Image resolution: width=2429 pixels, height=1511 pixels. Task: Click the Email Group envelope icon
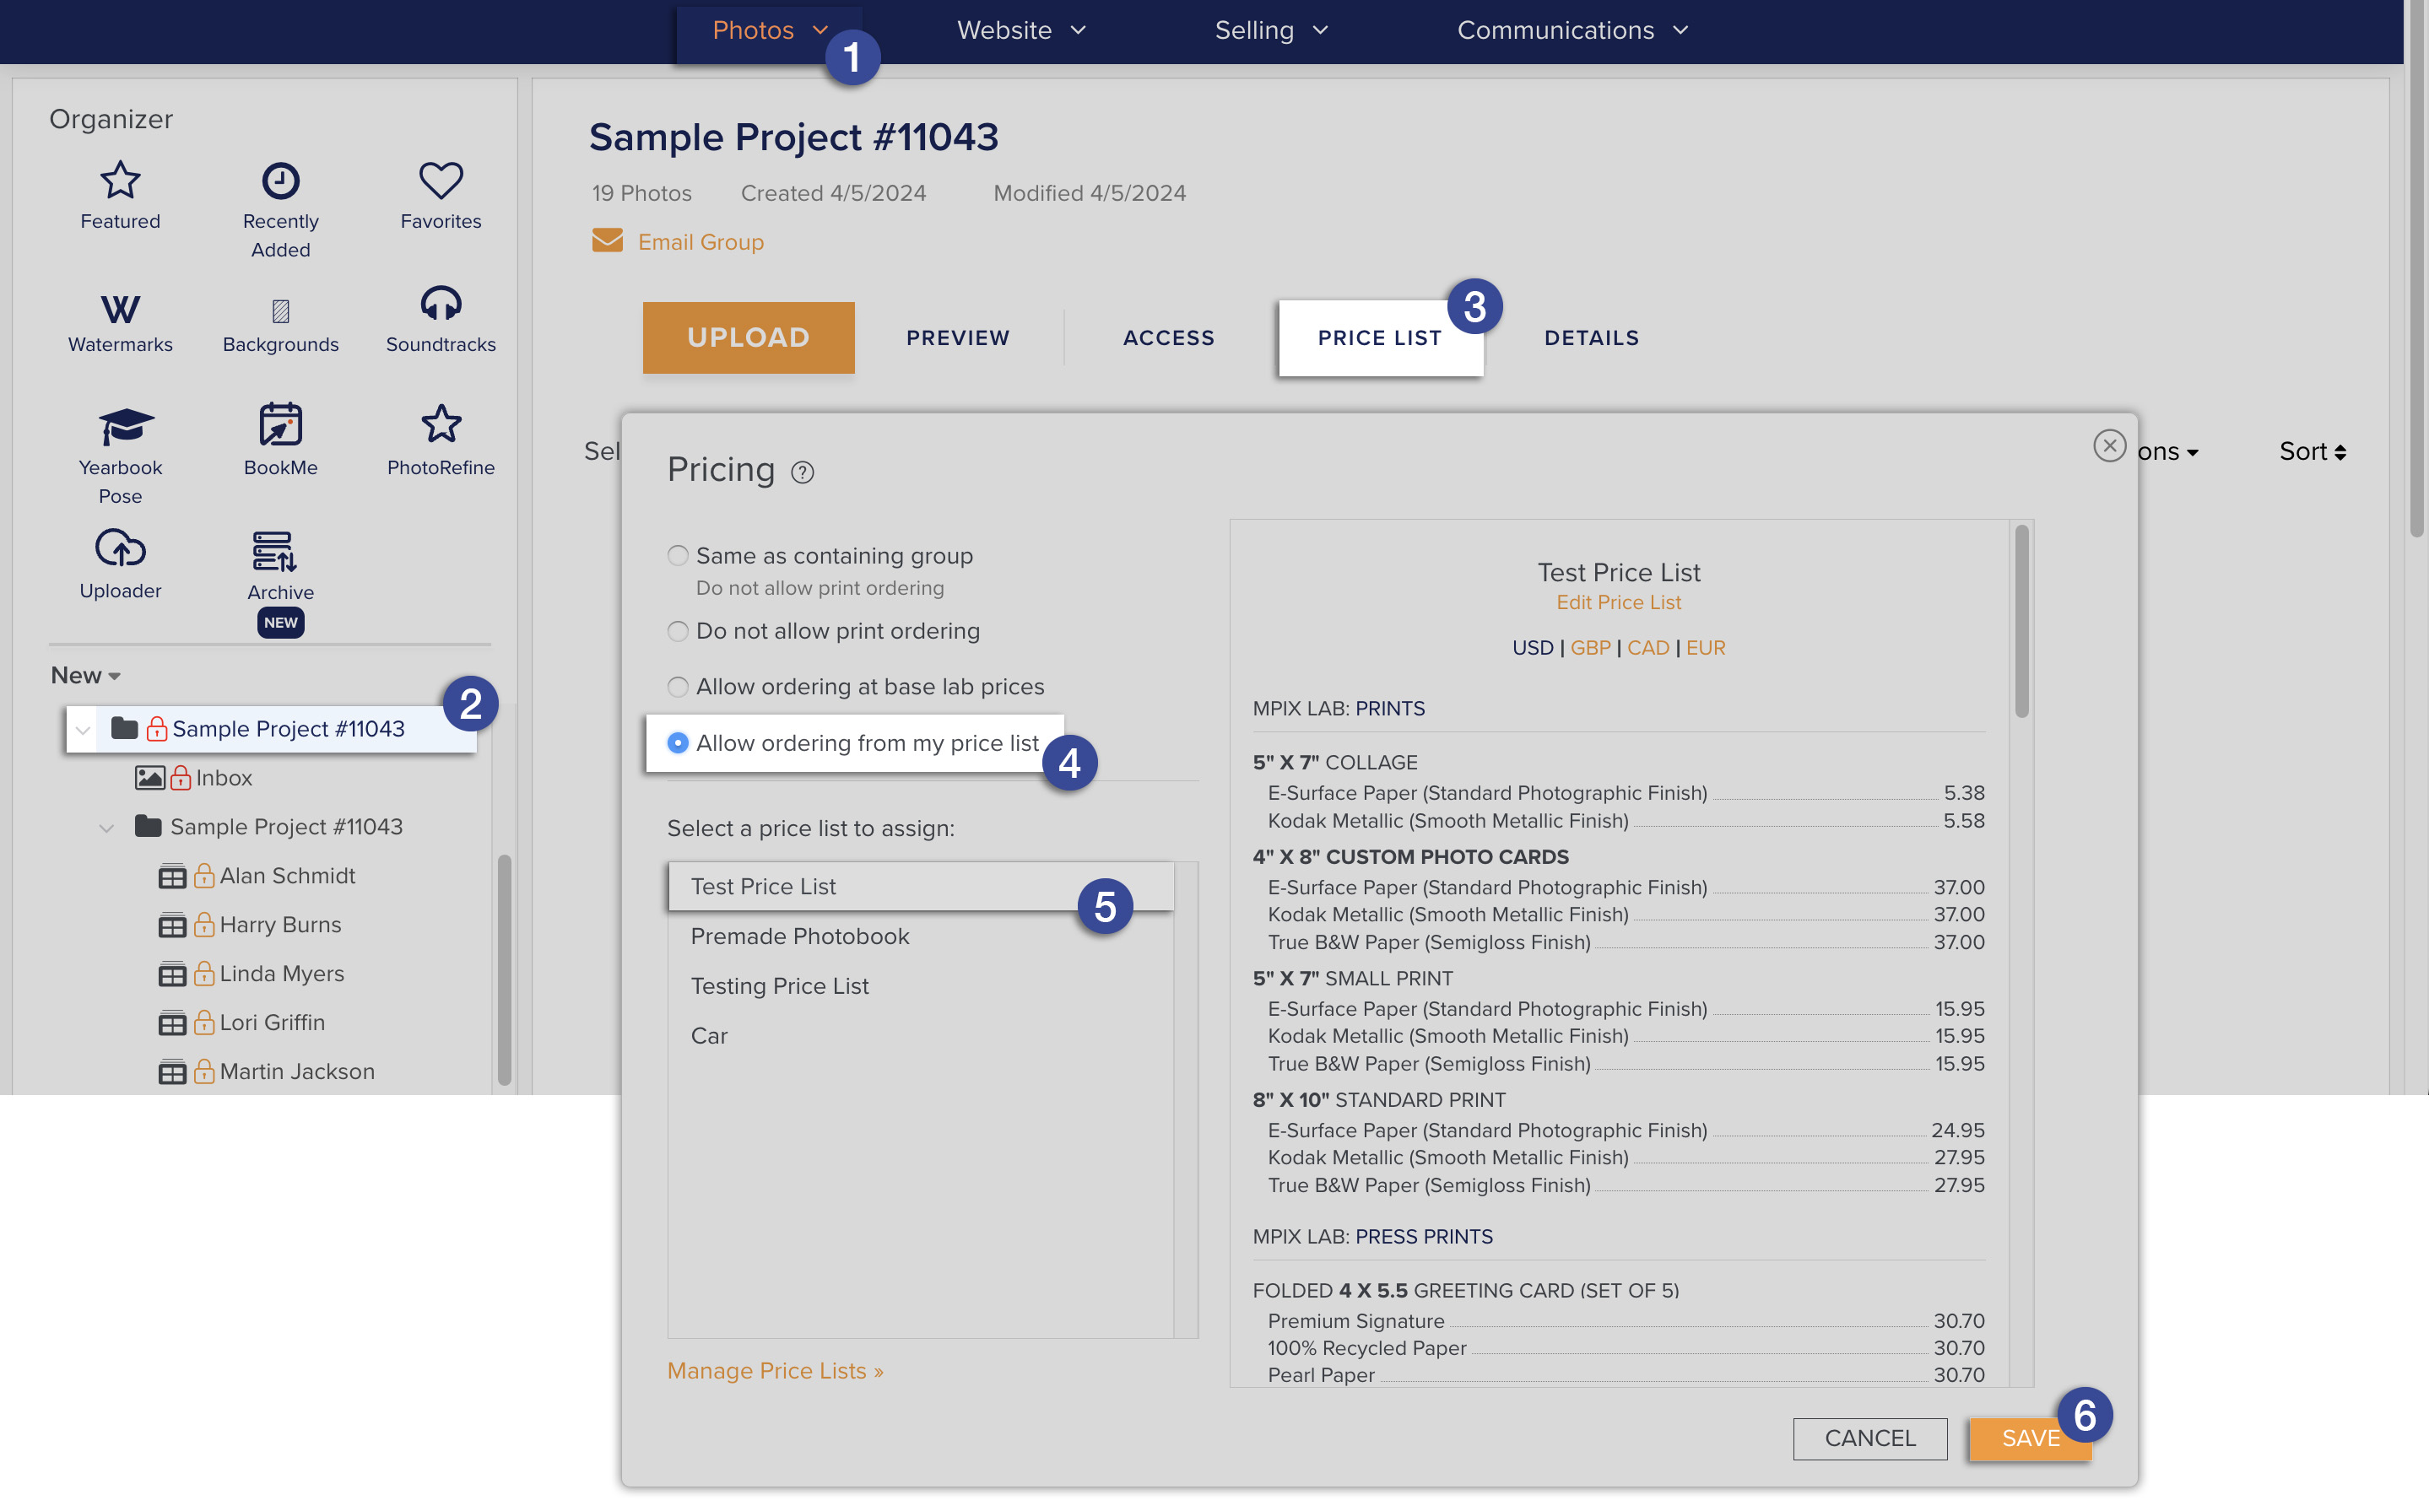click(608, 240)
